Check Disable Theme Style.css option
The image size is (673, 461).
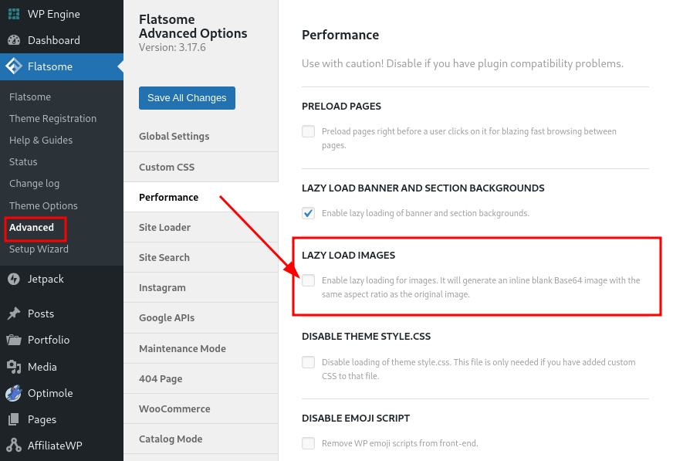click(x=308, y=362)
